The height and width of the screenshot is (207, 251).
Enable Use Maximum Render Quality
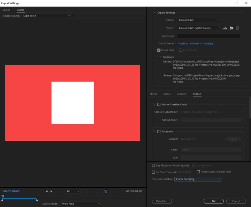point(153,165)
